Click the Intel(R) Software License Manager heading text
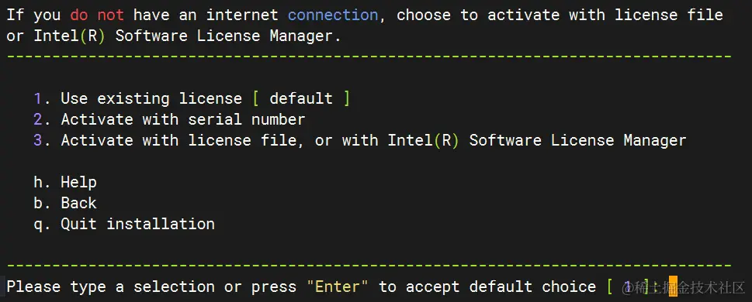 pos(182,36)
